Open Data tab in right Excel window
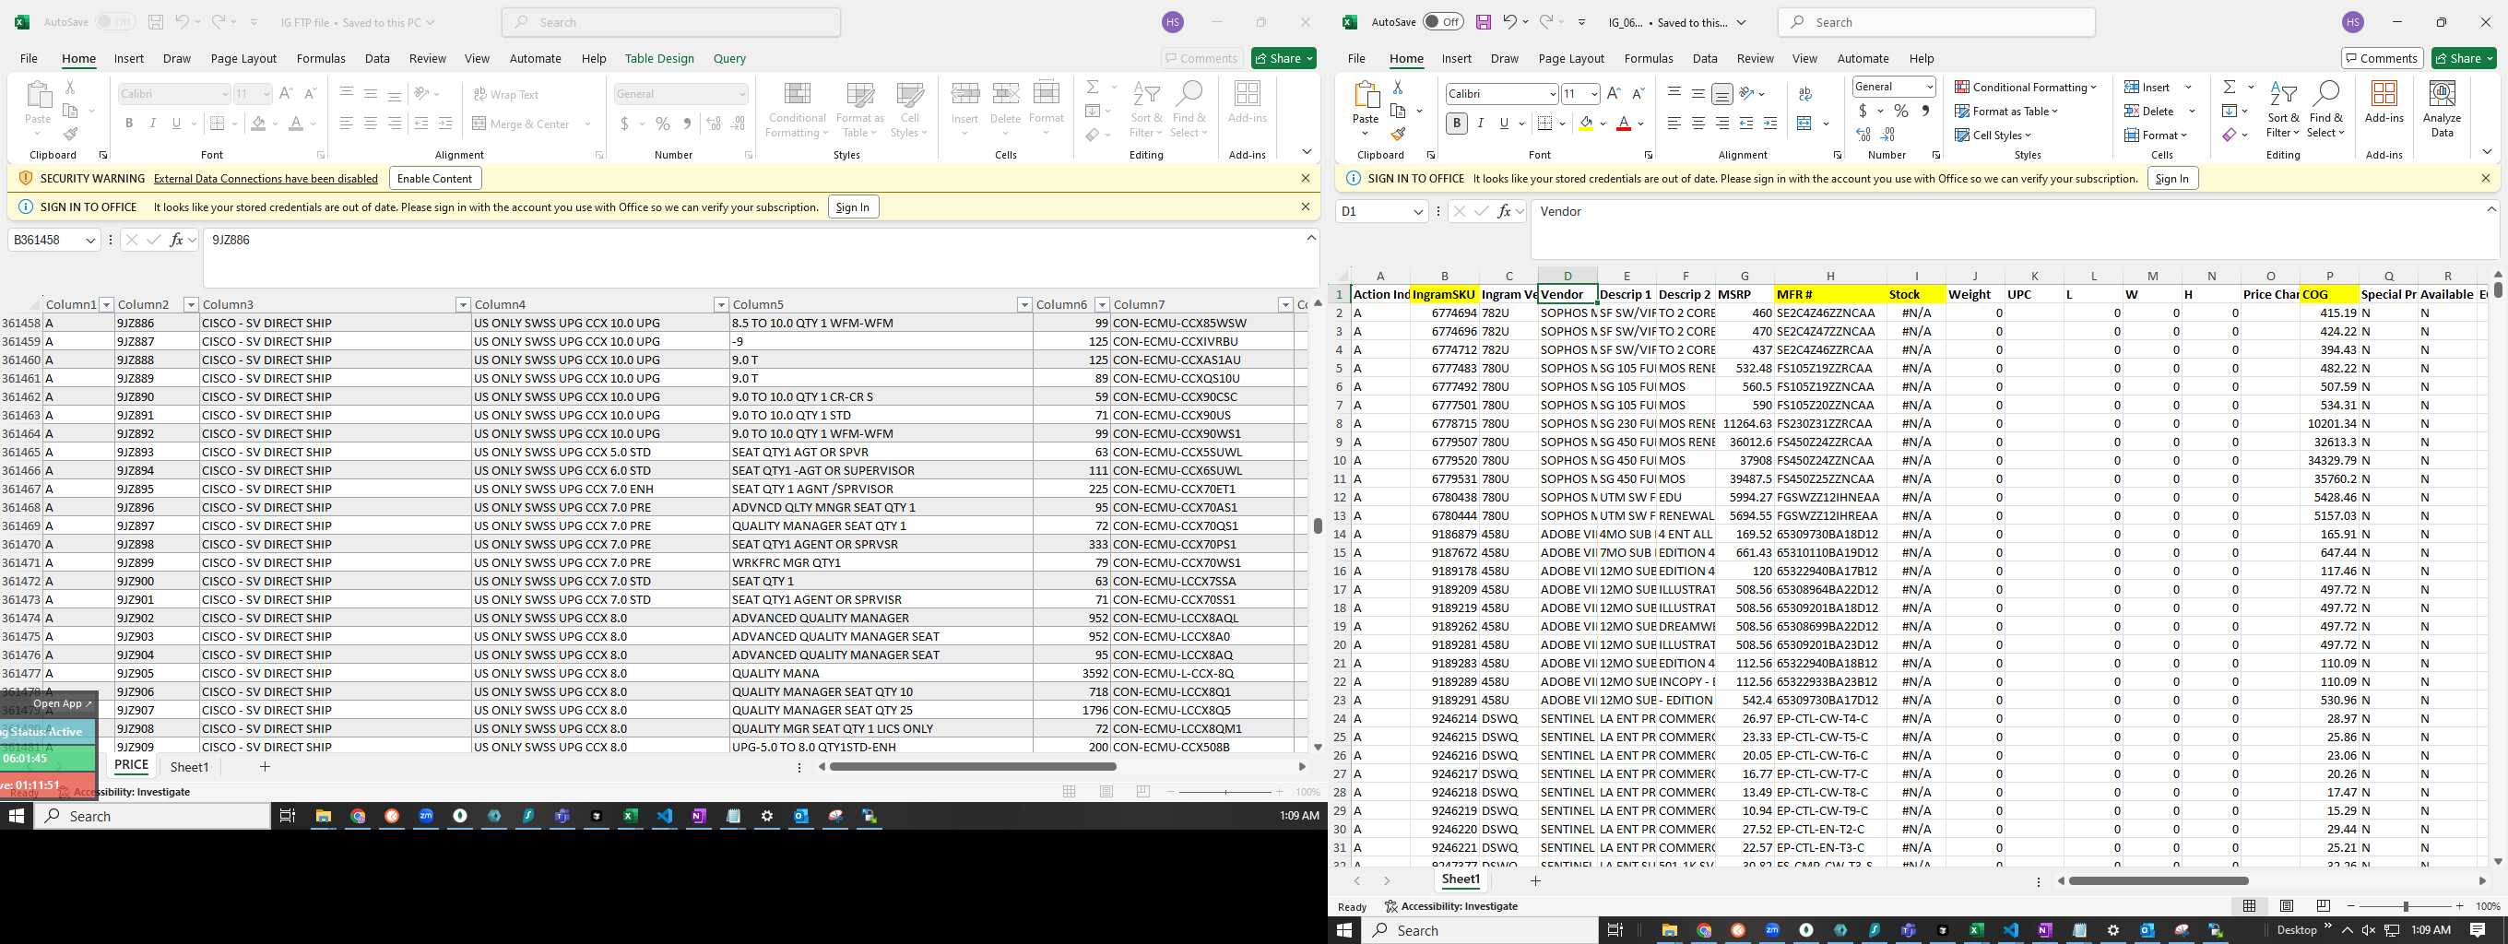 tap(1705, 58)
